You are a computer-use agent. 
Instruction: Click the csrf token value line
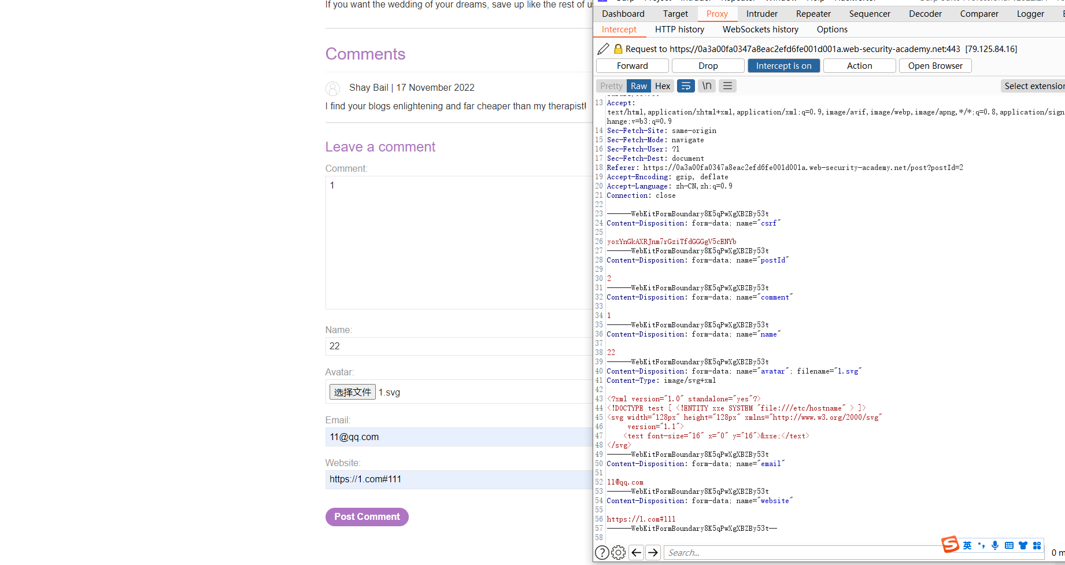(x=671, y=242)
